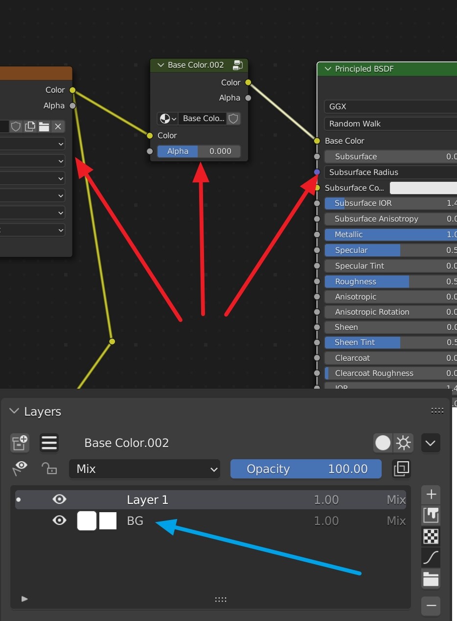Click Base Color.002 node Color input socket
This screenshot has height=621, width=457.
(150, 136)
